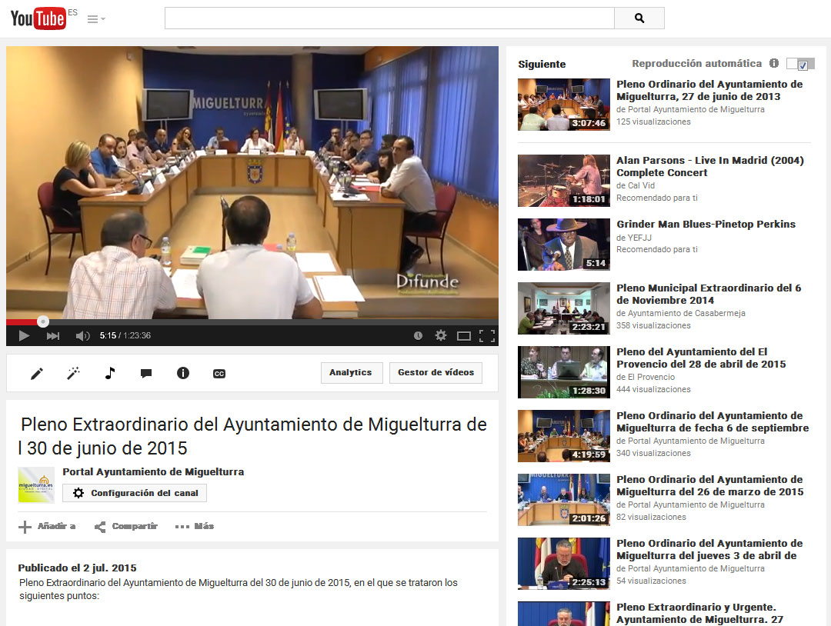Click the 82 visualizaciones count
Screen dimensions: 831x626
point(652,517)
